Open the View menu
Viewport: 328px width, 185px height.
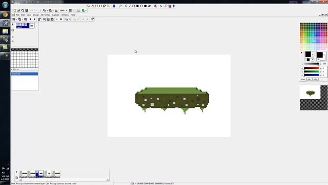point(29,15)
